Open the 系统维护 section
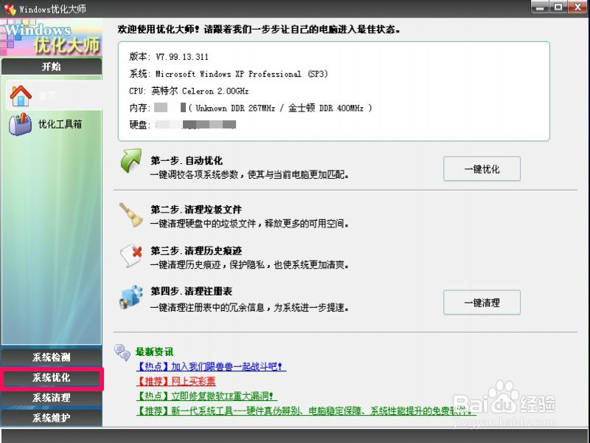590x443 pixels. point(52,418)
